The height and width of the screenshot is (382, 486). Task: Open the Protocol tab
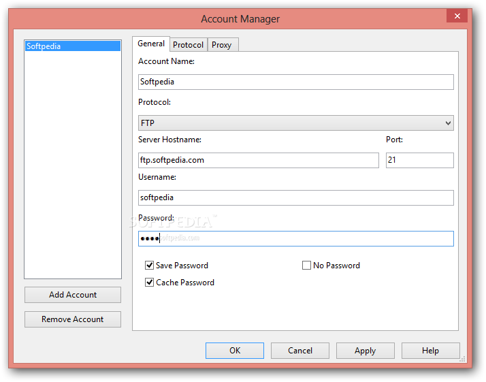[x=188, y=45]
